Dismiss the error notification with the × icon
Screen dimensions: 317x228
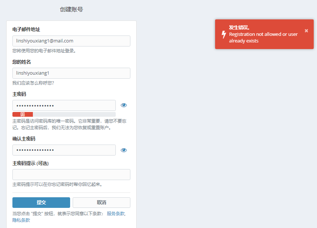(x=306, y=31)
